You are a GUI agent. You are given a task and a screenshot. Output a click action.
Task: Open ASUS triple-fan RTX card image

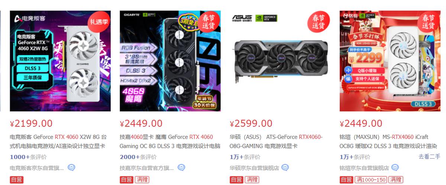point(280,61)
